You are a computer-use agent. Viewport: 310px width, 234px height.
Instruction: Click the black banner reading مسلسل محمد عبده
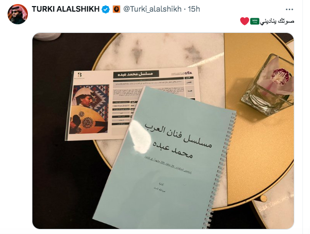[x=136, y=74]
